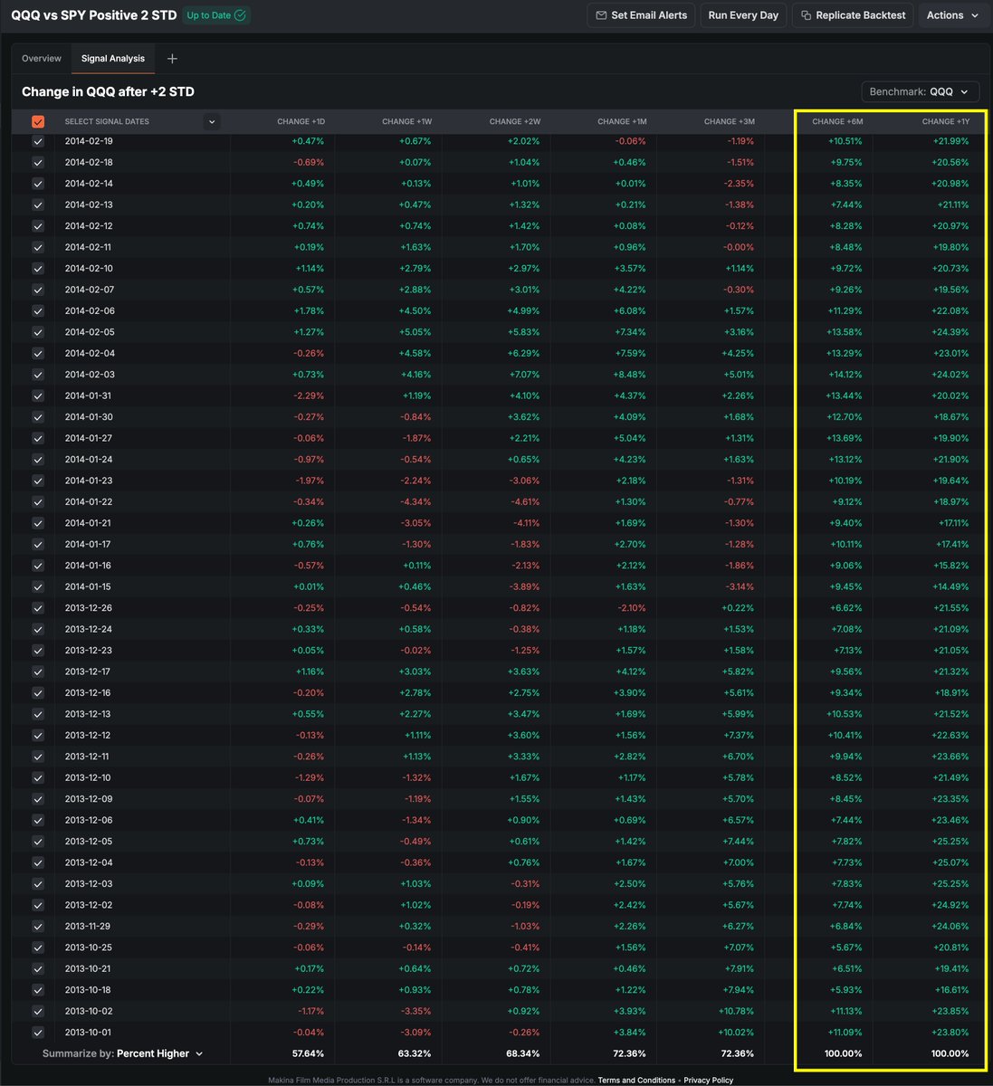Screen dimensions: 993x1086
Task: Click the envelope icon in Set Email Alerts
Action: pyautogui.click(x=602, y=15)
